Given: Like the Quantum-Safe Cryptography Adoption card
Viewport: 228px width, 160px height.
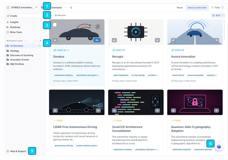Looking at the screenshot, I should [173, 111].
